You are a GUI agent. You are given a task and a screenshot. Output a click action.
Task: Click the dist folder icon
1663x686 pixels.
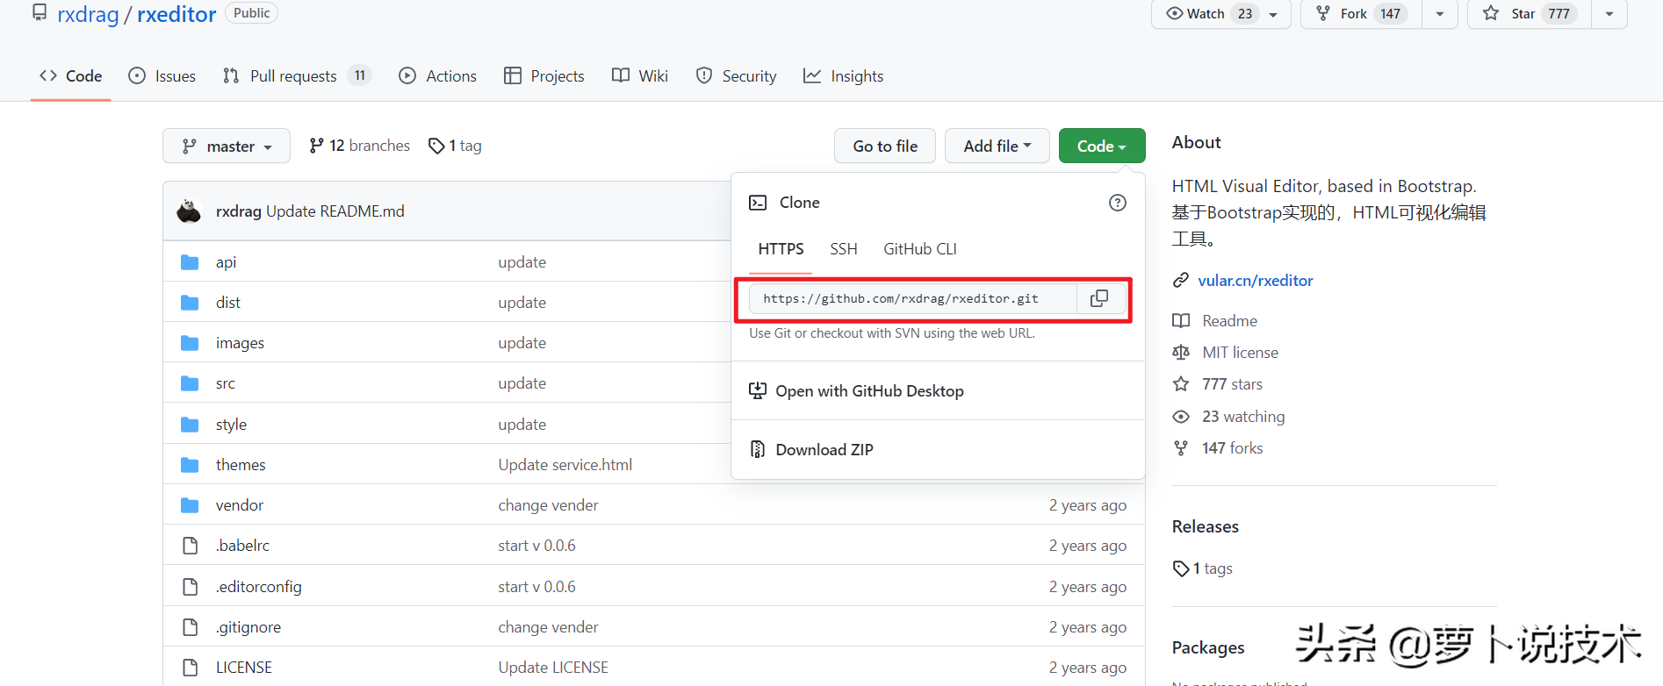pyautogui.click(x=190, y=303)
